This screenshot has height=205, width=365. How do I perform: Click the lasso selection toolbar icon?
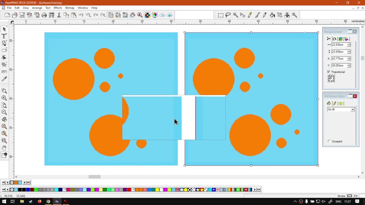(228, 15)
